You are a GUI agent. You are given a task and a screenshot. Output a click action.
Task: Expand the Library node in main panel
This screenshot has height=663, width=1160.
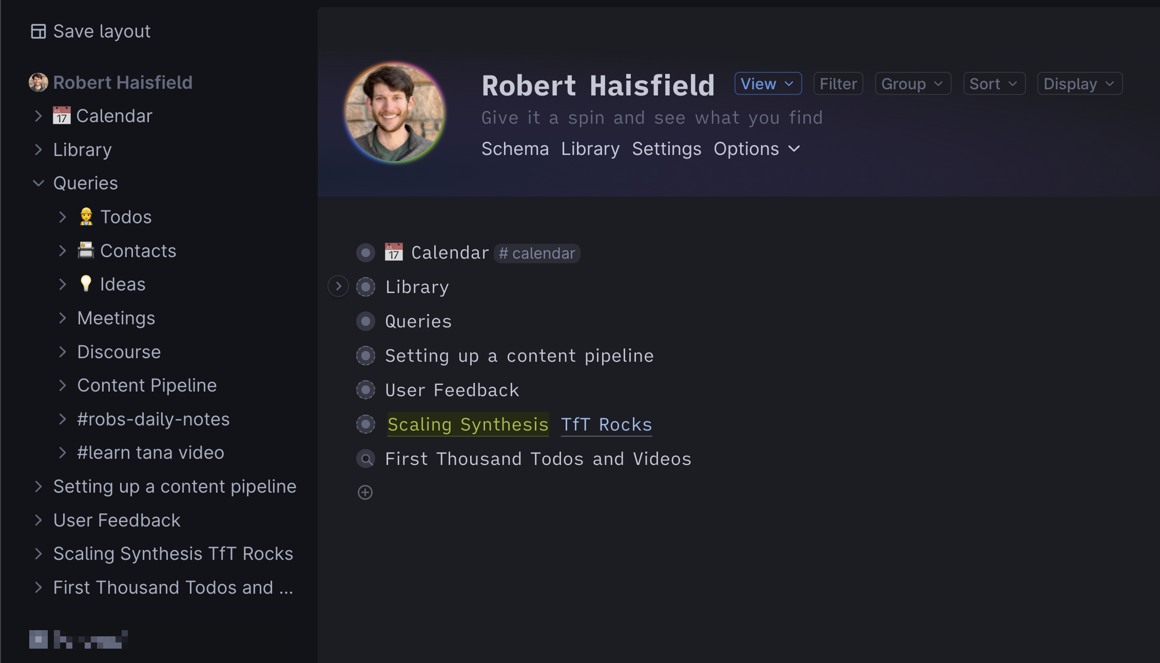(x=338, y=286)
